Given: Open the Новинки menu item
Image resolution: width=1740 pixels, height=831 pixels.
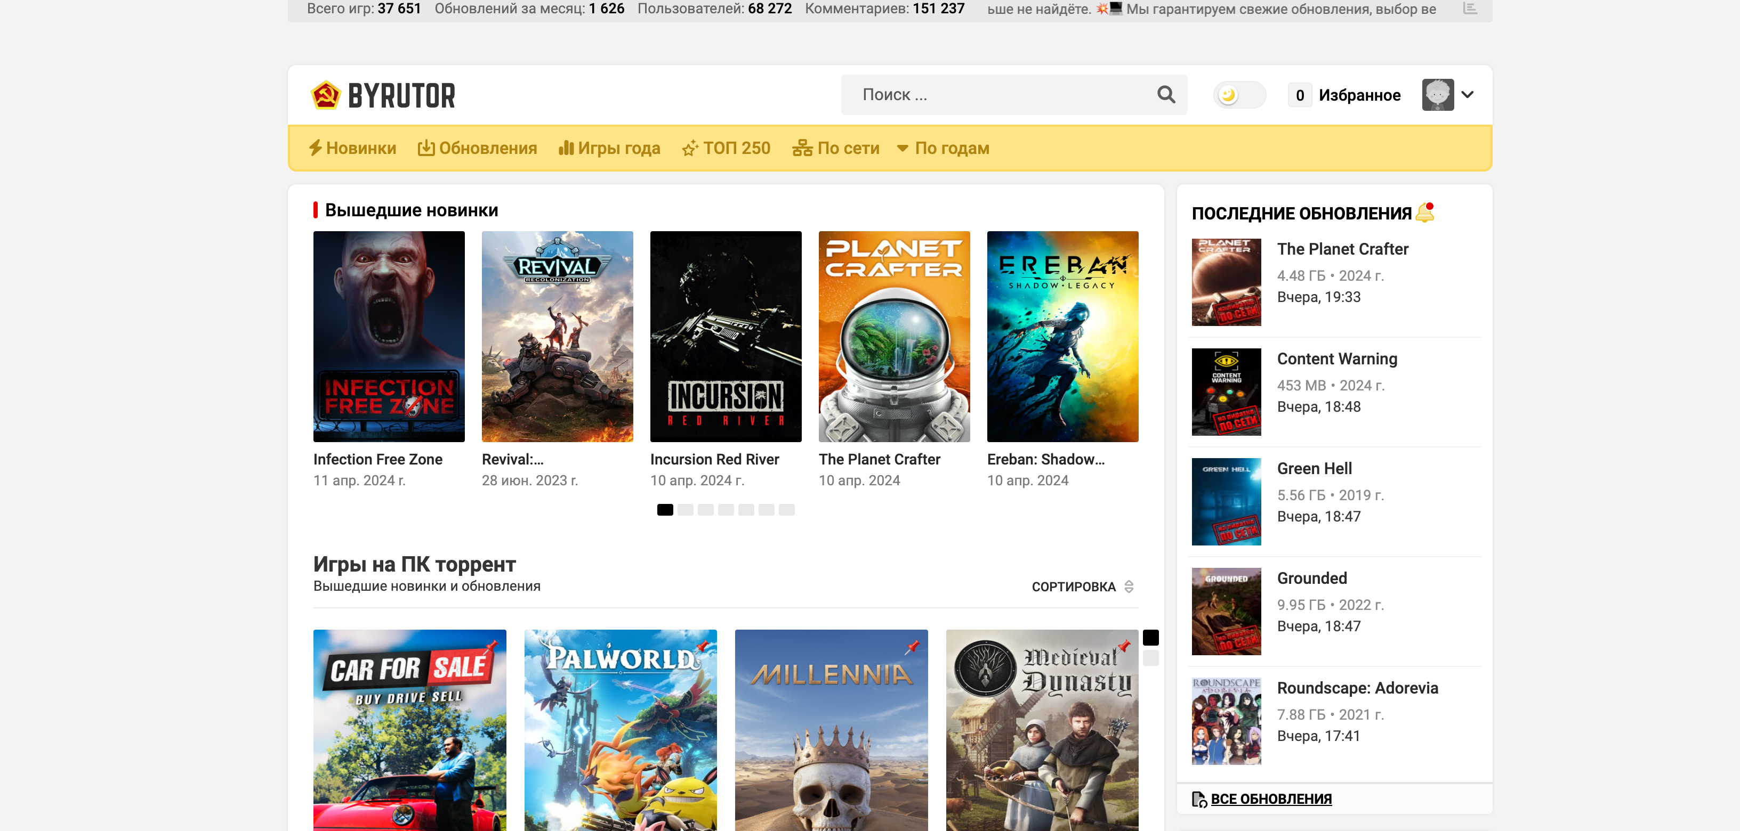Looking at the screenshot, I should 352,148.
